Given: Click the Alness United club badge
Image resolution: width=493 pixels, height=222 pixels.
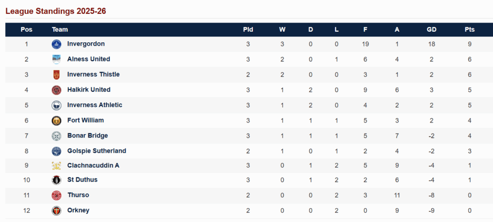Looking at the screenshot, I should coord(57,60).
